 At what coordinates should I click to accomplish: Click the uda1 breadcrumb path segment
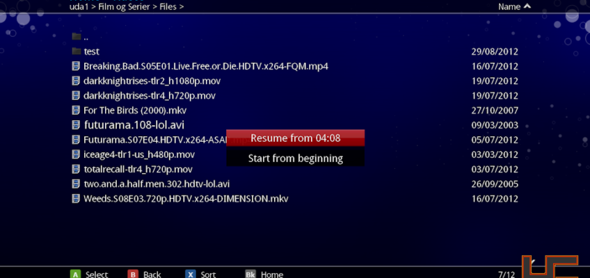[x=78, y=6]
